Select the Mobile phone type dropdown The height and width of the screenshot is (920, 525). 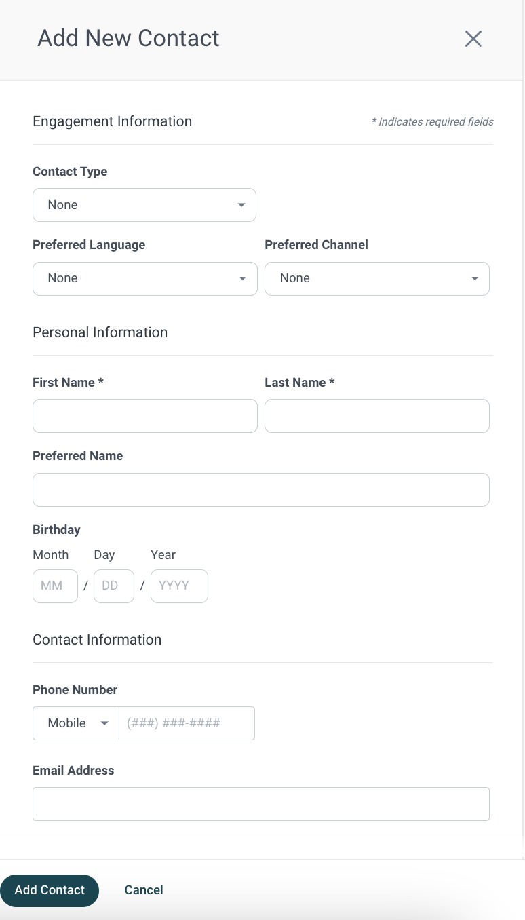(x=75, y=723)
